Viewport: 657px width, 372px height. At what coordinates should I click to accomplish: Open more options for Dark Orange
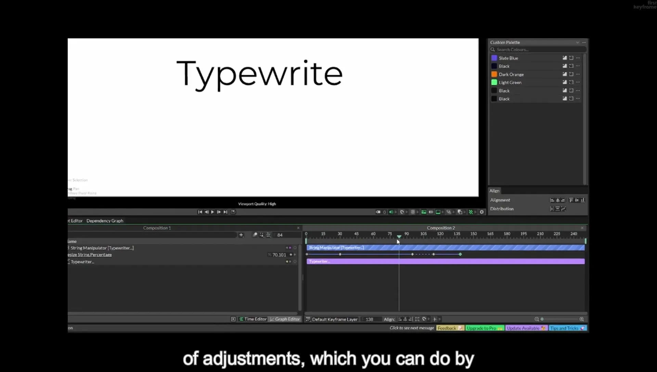click(578, 74)
